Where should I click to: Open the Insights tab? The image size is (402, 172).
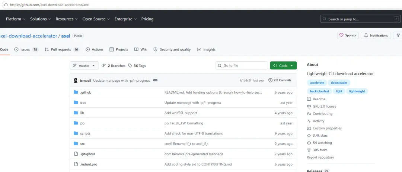point(206,49)
